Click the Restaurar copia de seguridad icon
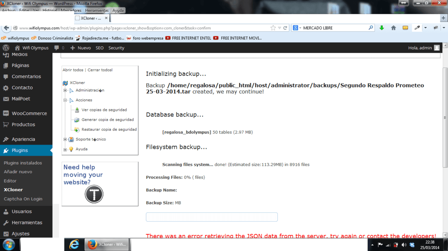This screenshot has width=448, height=251. pyautogui.click(x=77, y=130)
